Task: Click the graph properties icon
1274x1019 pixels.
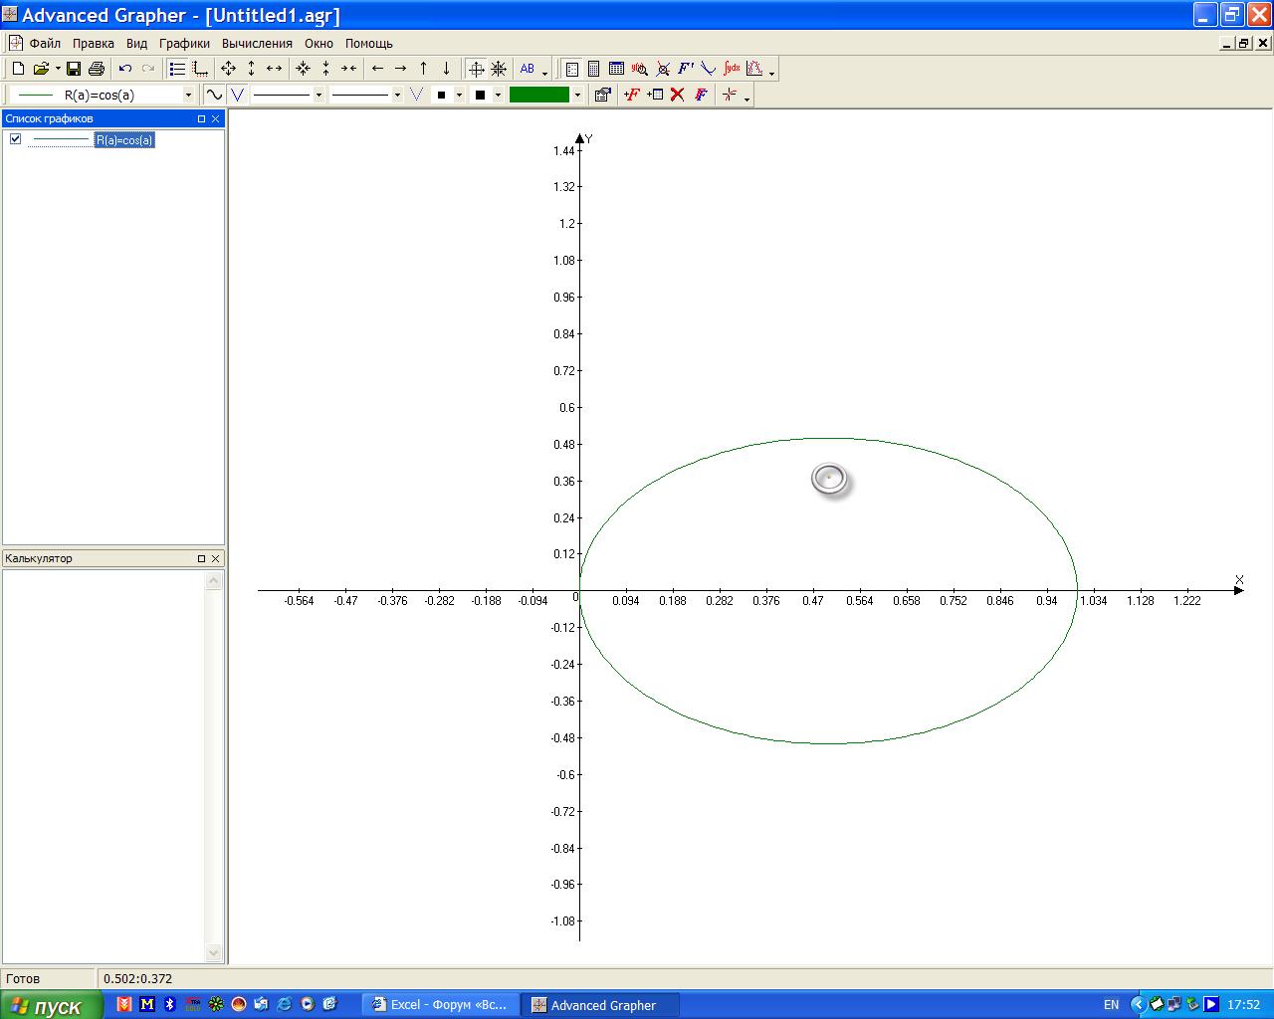Action: click(x=602, y=95)
